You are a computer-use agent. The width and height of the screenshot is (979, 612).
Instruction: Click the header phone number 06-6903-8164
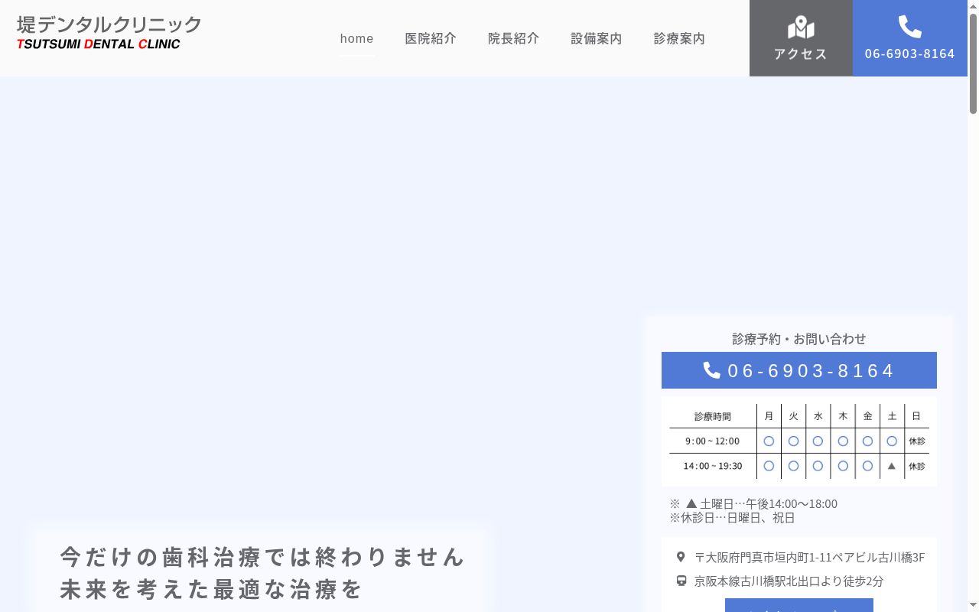910,54
